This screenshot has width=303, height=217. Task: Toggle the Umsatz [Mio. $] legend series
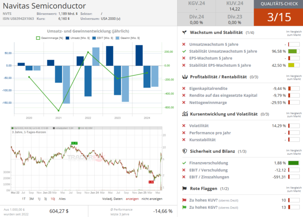pyautogui.click(x=78, y=38)
